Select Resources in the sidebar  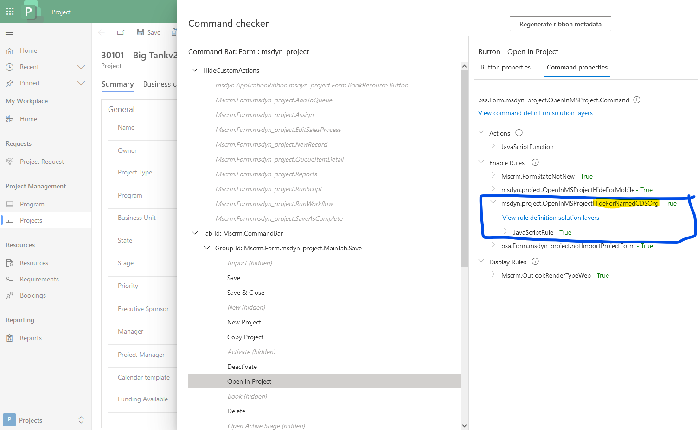(35, 262)
